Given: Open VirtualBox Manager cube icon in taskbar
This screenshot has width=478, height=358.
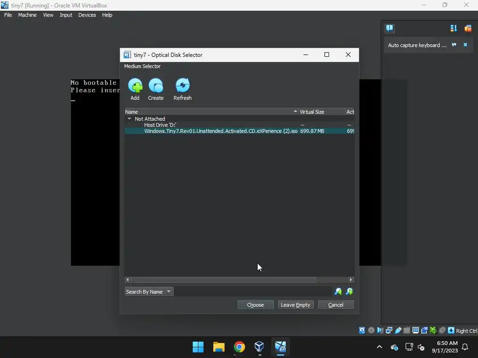Looking at the screenshot, I should point(260,347).
